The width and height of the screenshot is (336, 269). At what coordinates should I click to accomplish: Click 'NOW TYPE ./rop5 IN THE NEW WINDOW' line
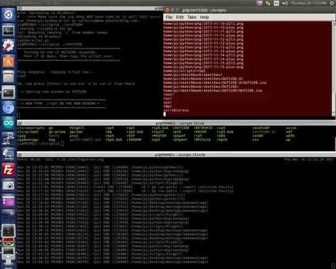[62, 103]
